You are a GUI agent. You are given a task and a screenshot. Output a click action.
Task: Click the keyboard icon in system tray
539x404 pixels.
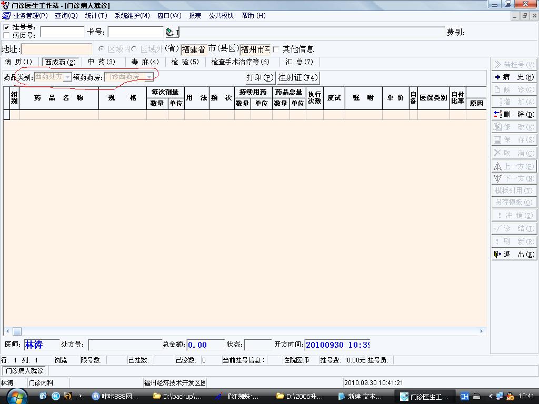click(x=476, y=397)
